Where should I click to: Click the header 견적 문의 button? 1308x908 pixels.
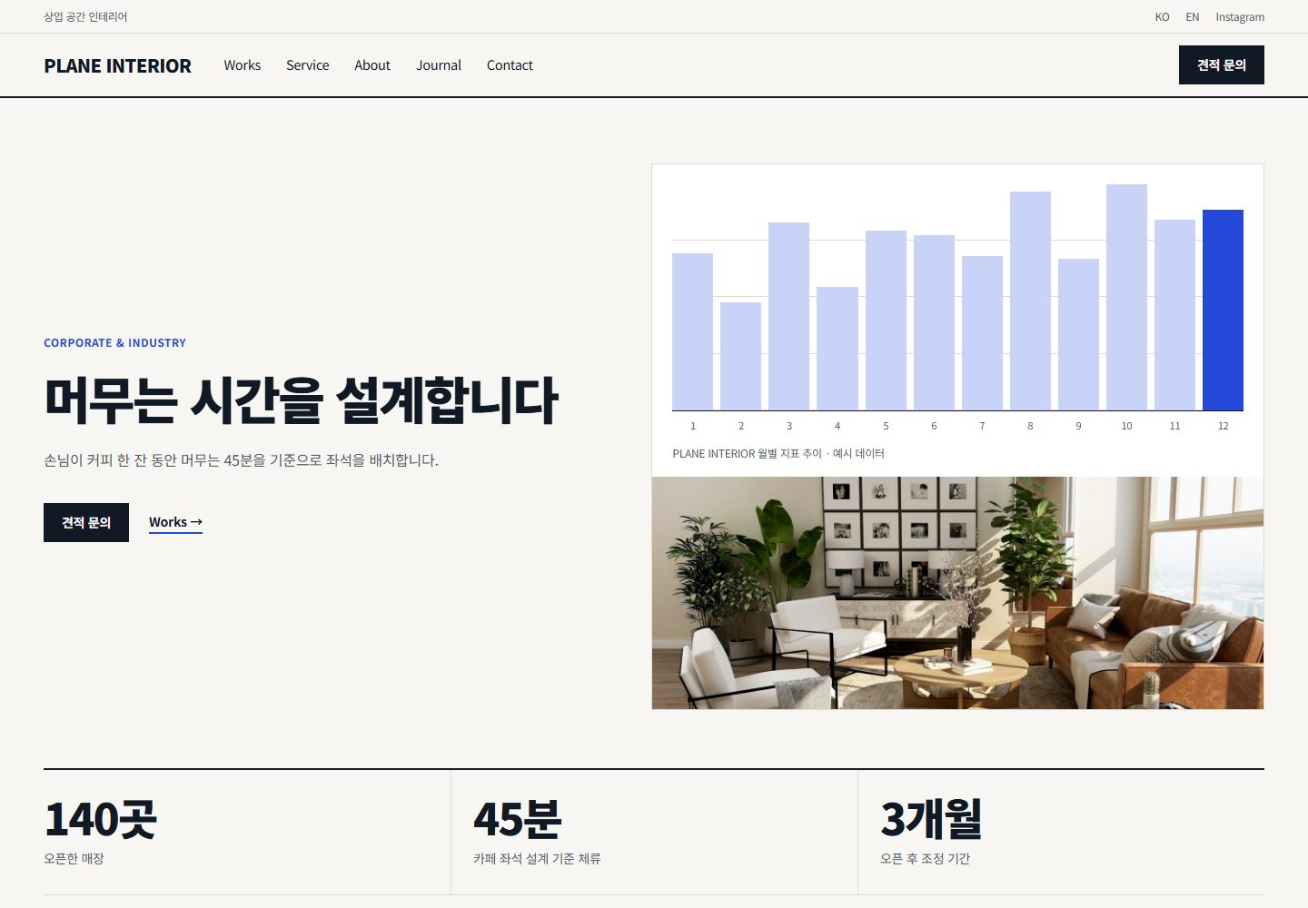point(1221,65)
